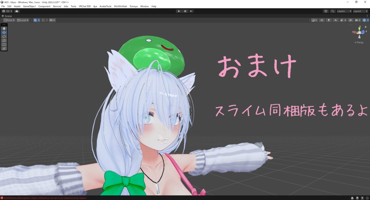Open the Assets menu
Image resolution: width=370 pixels, height=200 pixels.
pos(17,6)
